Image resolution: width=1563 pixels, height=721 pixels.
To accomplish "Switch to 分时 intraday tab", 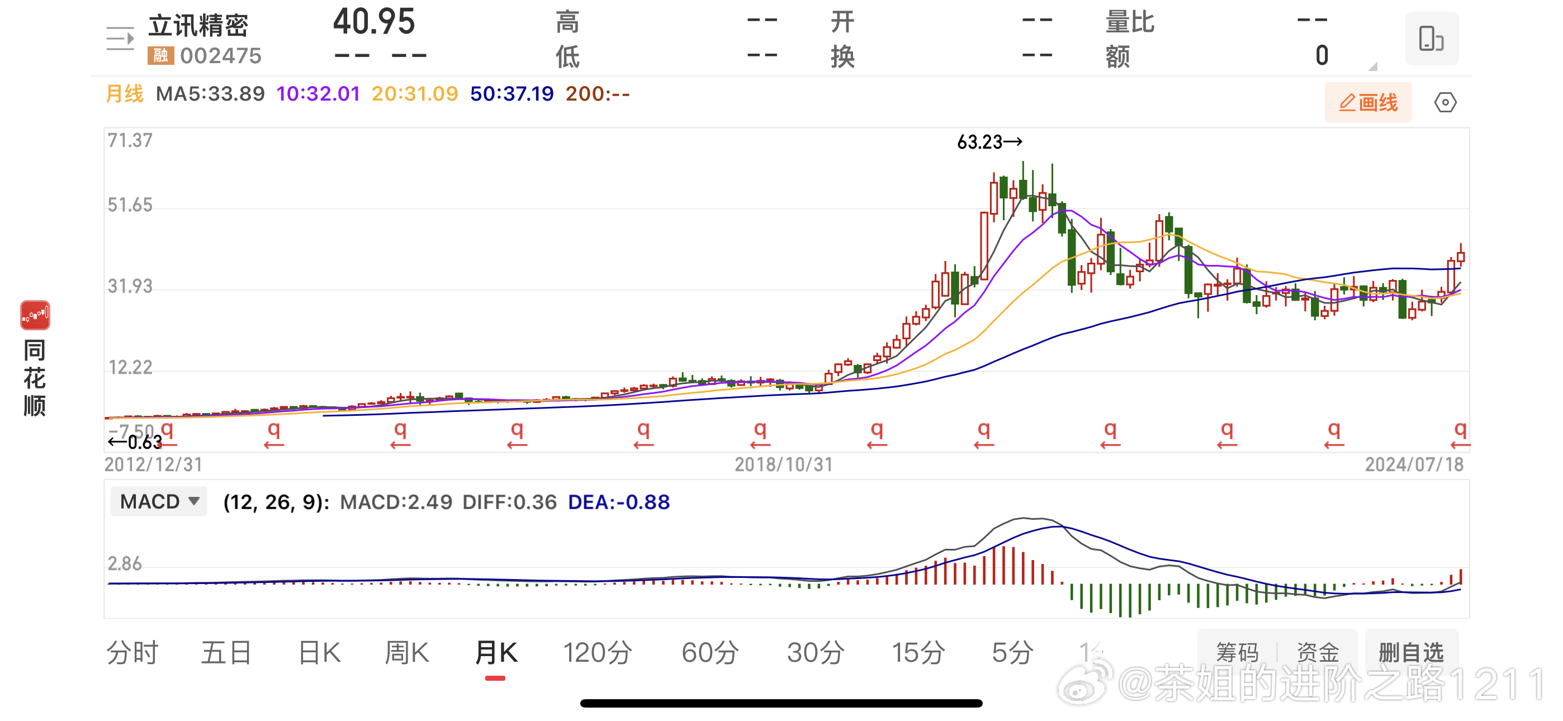I will [x=132, y=652].
